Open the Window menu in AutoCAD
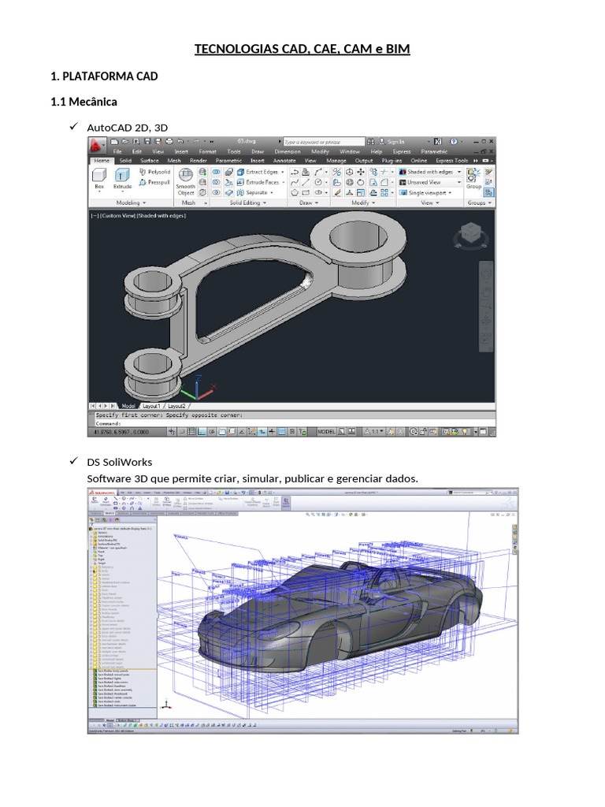Image resolution: width=605 pixels, height=807 pixels. pyautogui.click(x=350, y=152)
